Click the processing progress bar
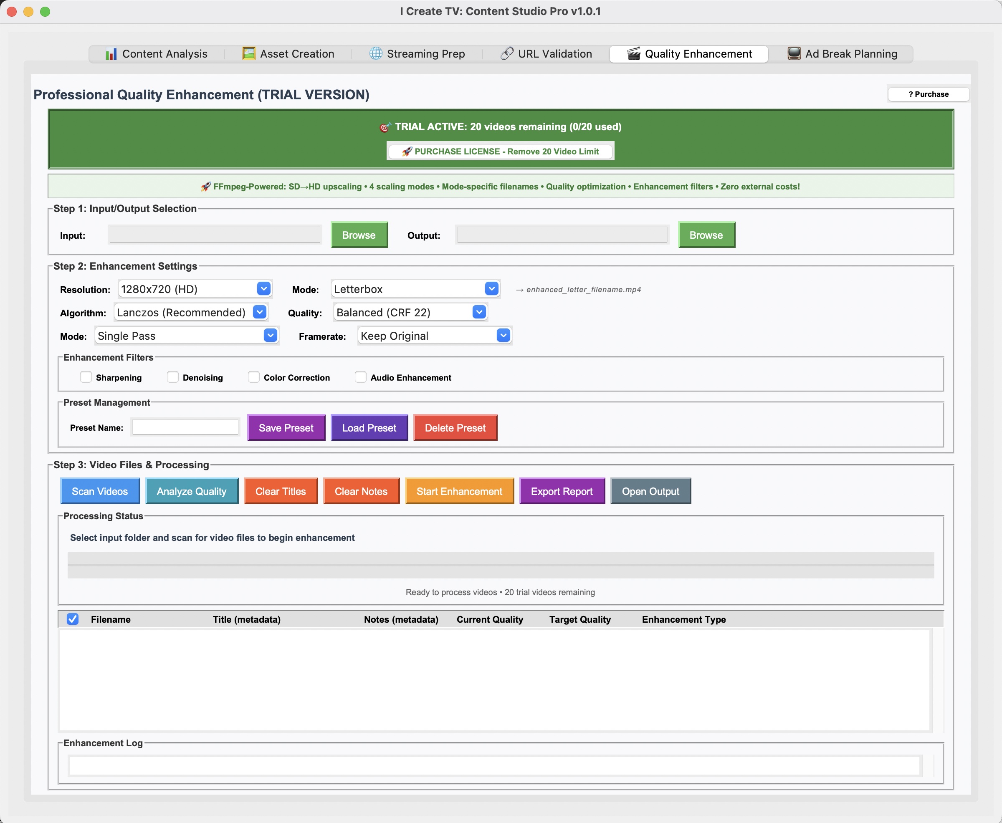Viewport: 1002px width, 823px height. click(x=500, y=565)
